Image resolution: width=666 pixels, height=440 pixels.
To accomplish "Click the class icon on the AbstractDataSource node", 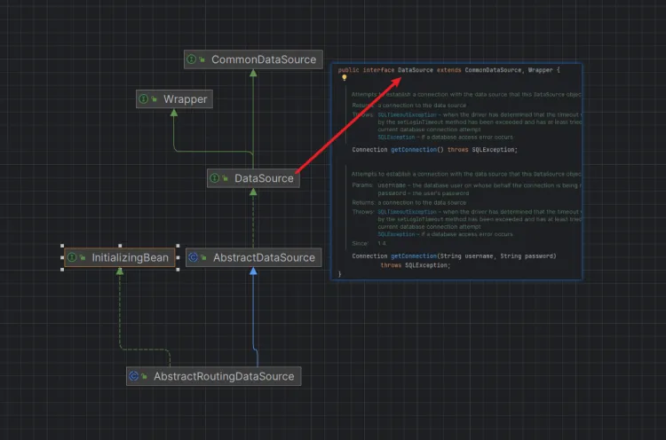I will click(x=195, y=257).
